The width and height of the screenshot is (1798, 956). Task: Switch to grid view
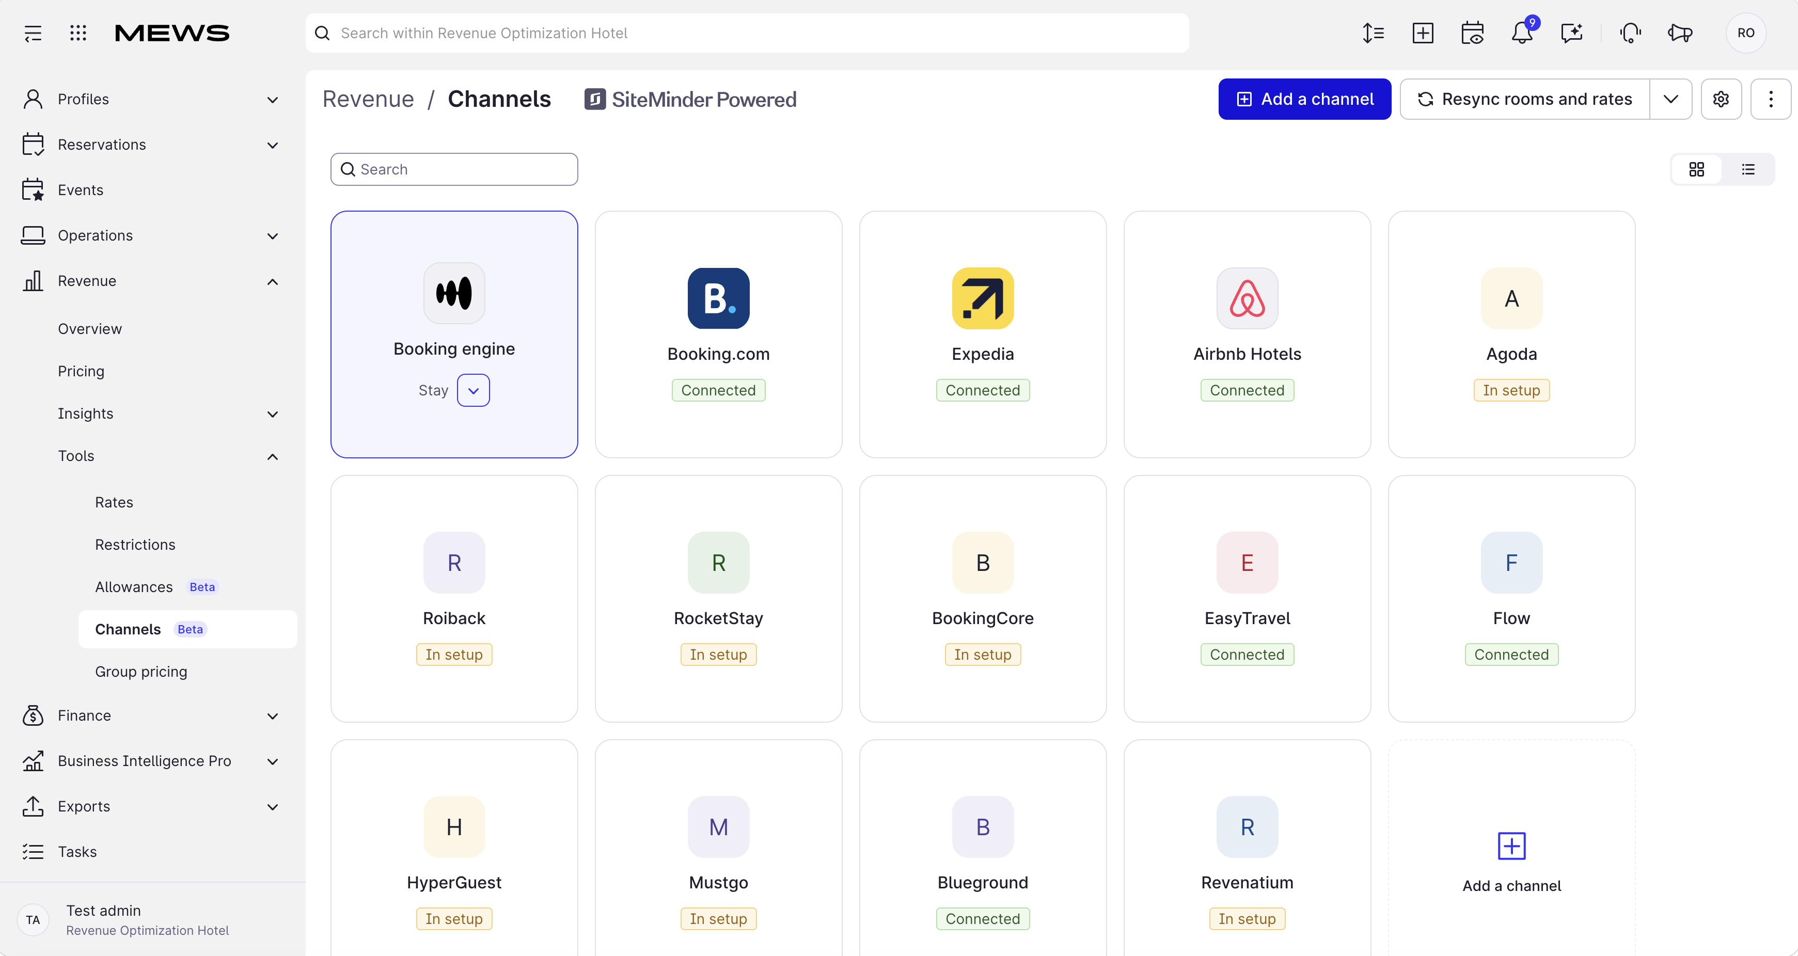pyautogui.click(x=1696, y=169)
